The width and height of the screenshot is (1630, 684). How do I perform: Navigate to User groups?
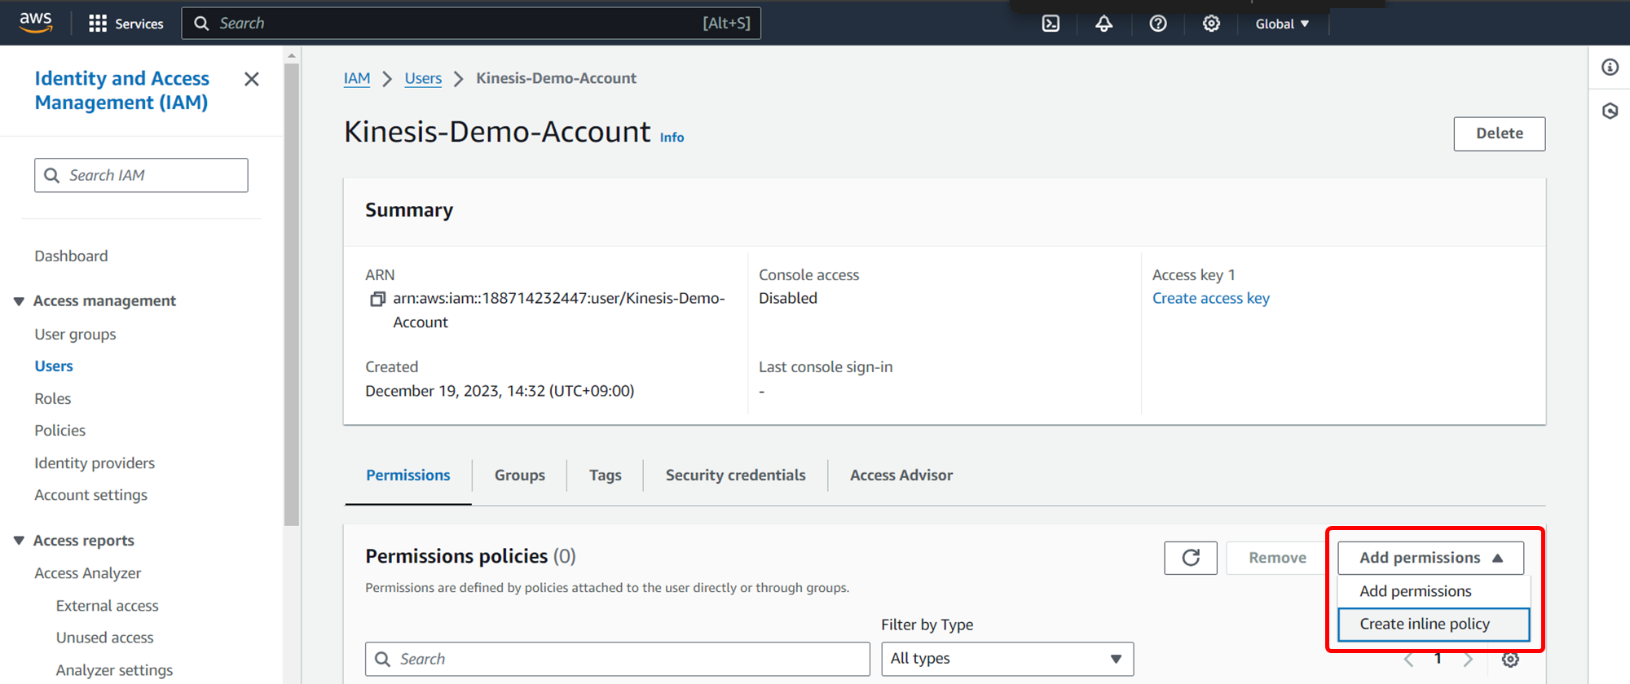75,335
